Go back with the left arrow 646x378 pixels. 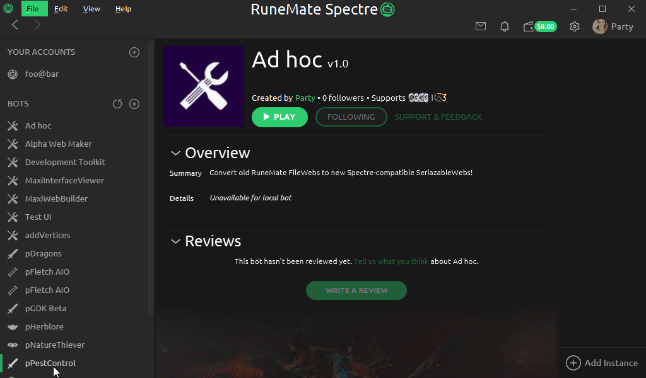click(15, 25)
